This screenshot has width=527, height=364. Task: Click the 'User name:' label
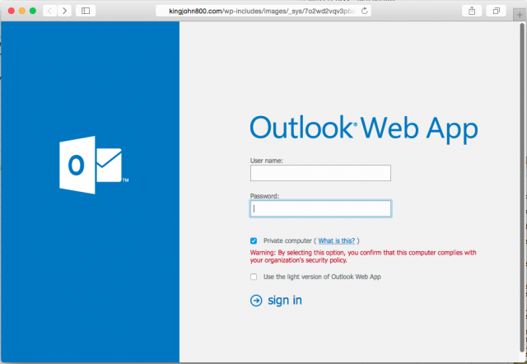[x=267, y=161]
